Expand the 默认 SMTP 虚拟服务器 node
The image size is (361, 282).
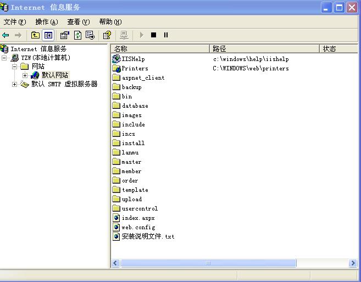[x=15, y=85]
